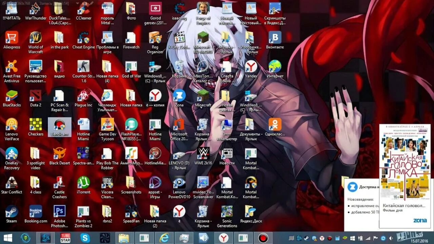Launch OneKey Recovery

click(12, 158)
